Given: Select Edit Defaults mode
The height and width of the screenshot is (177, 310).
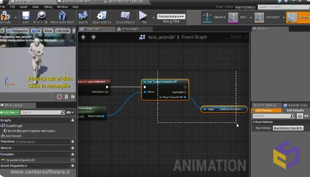Looking at the screenshot, I should [x=295, y=110].
